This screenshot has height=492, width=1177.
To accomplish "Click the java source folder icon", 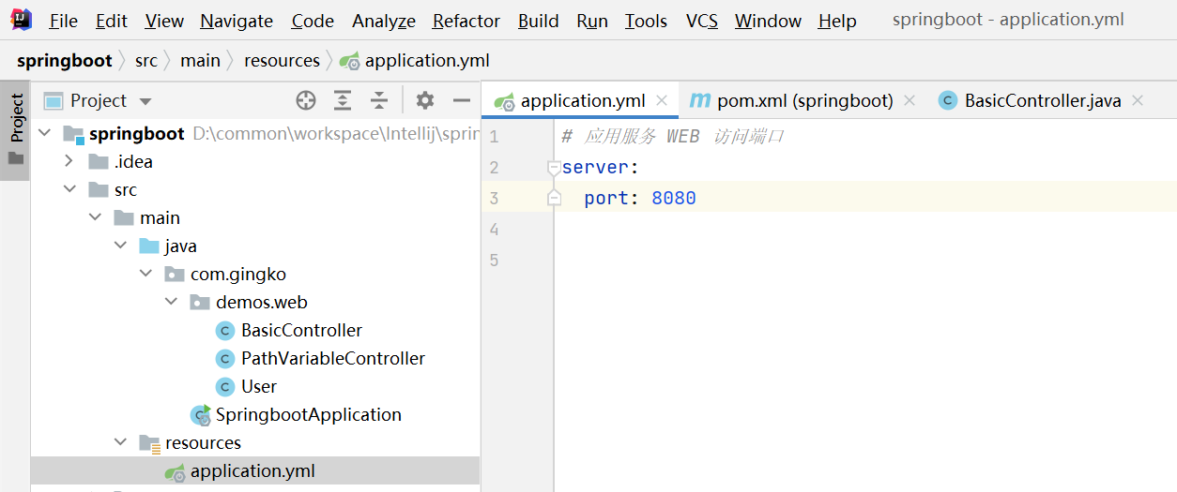I will (149, 246).
